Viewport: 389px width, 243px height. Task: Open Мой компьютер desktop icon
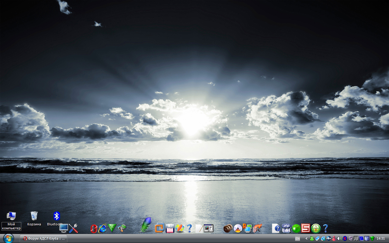click(x=11, y=216)
